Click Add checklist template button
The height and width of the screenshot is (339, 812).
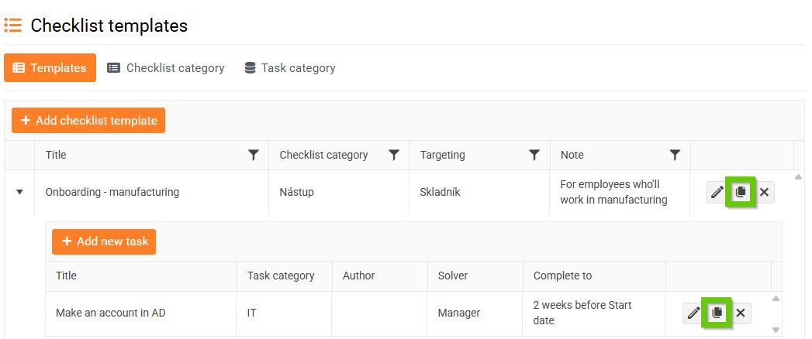pyautogui.click(x=88, y=121)
